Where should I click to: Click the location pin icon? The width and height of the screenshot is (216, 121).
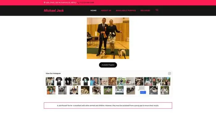click(x=44, y=2)
